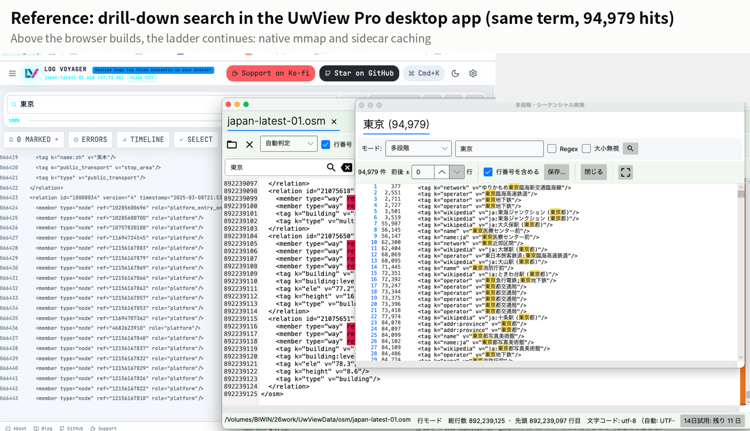Open the Timeline view in Log Voyager
Screen dimensions: 750x431
pos(144,139)
